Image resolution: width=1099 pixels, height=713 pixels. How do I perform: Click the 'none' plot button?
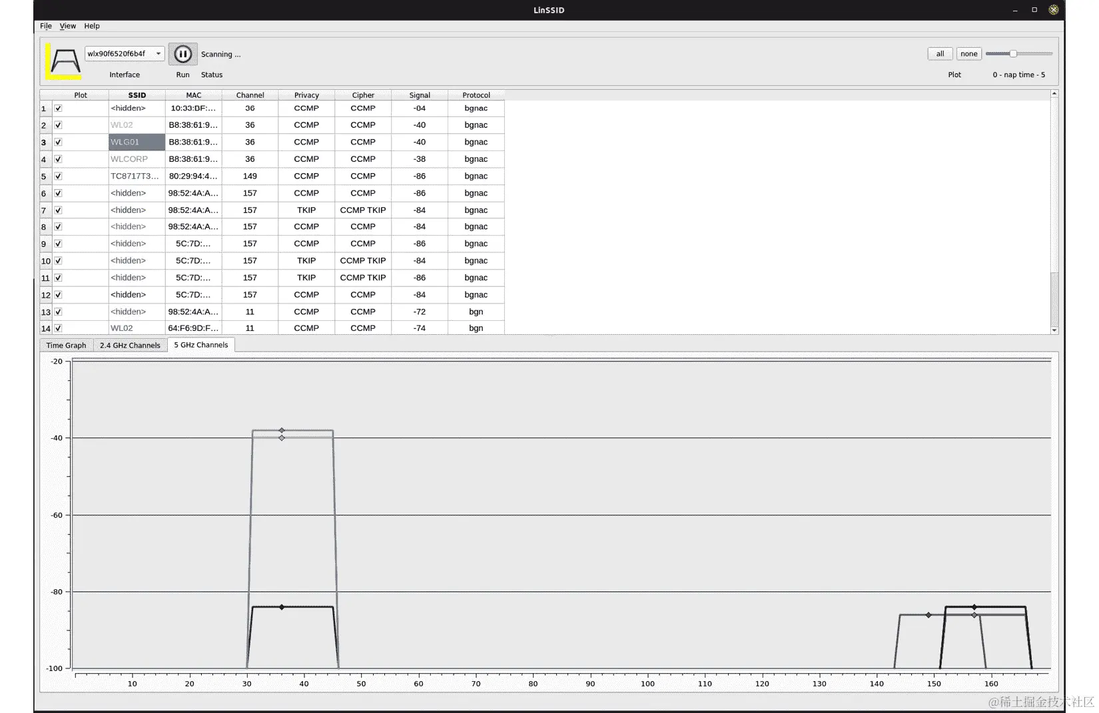coord(969,54)
